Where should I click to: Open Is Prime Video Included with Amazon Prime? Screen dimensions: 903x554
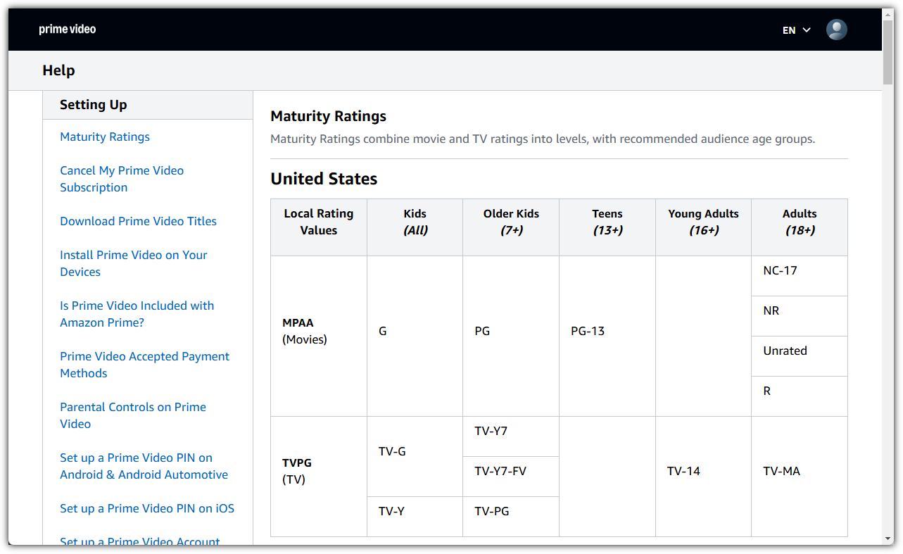click(x=137, y=314)
